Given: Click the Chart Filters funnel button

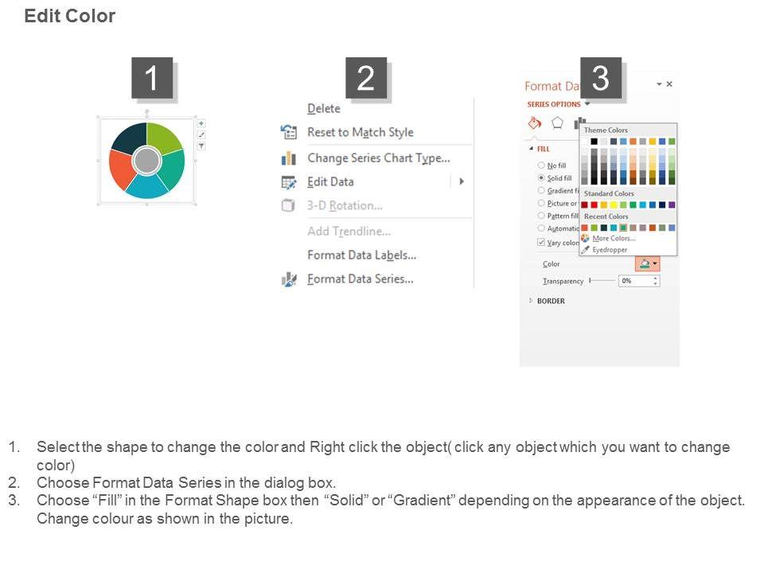Looking at the screenshot, I should click(201, 146).
